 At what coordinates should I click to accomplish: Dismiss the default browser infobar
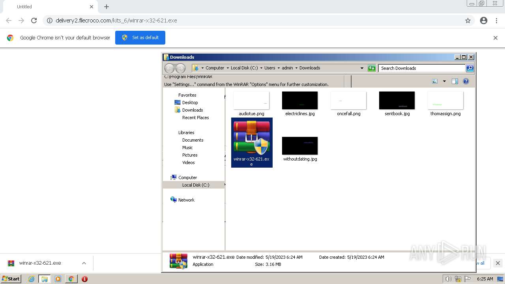point(496,38)
